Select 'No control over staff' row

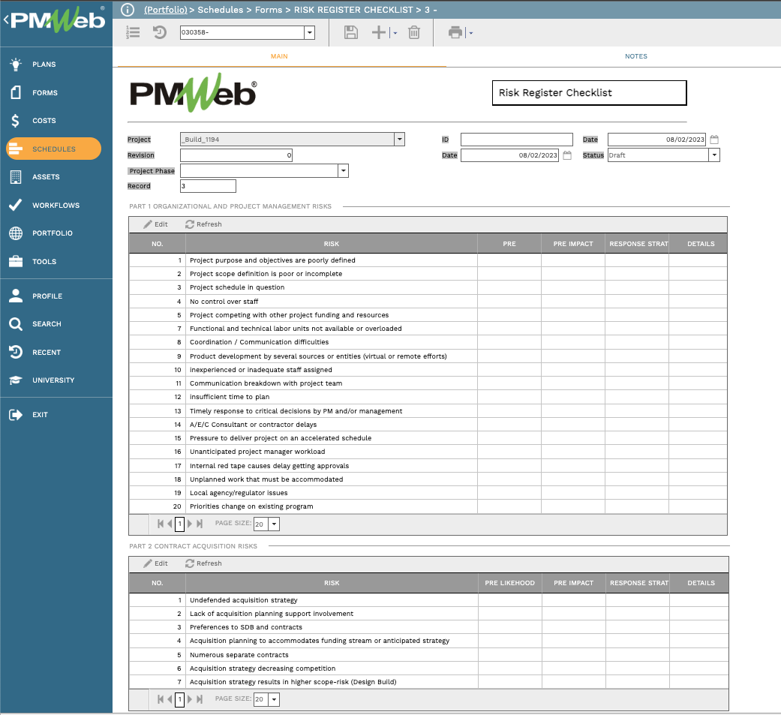coord(428,302)
